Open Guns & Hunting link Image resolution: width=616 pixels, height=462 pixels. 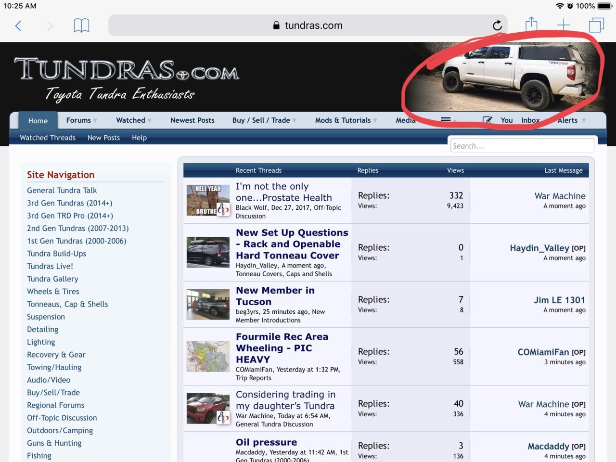[x=54, y=443]
